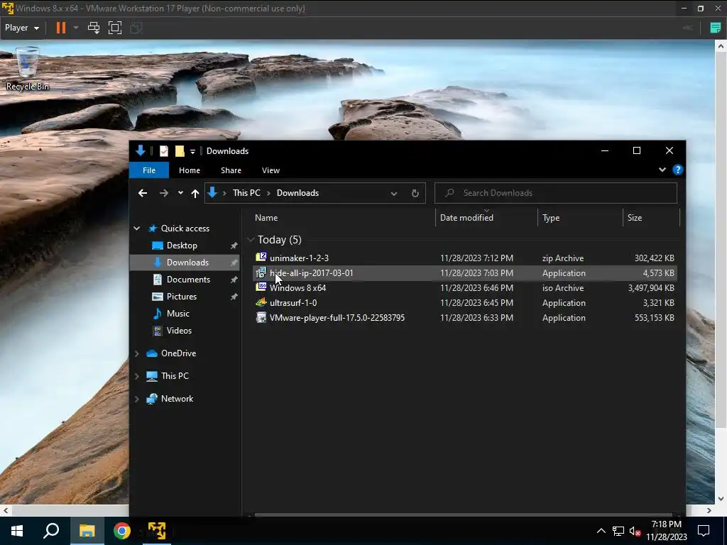Go forward in Explorer navigation
Screen dimensions: 727x545
[164, 193]
